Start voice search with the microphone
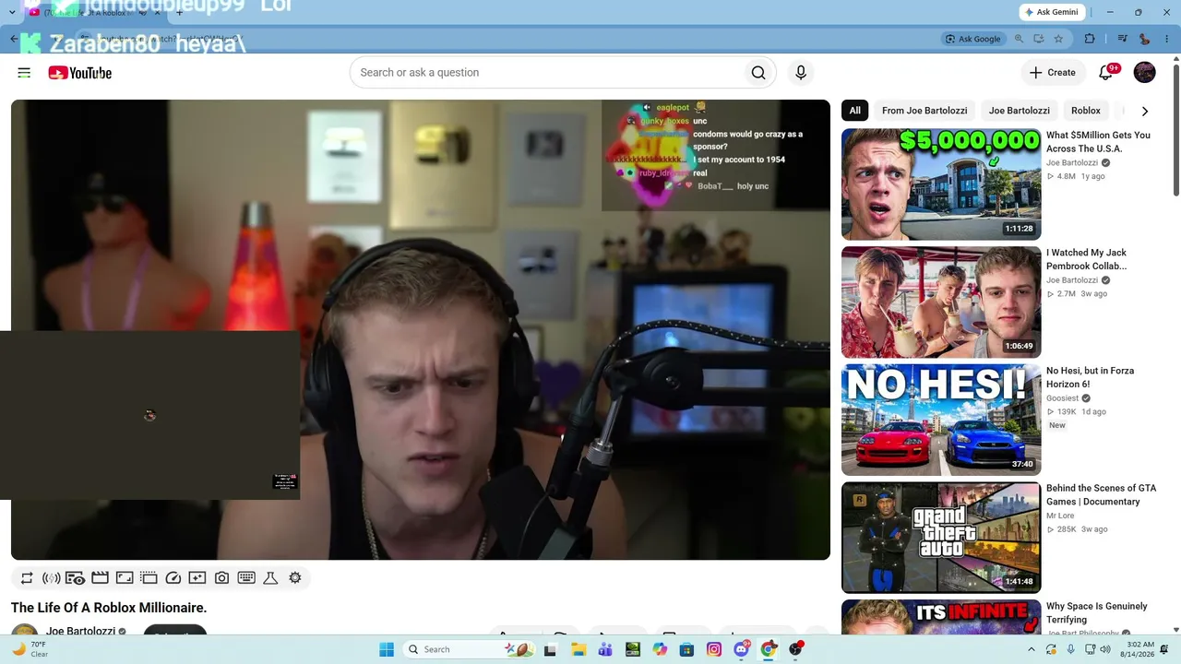Screen dimensions: 1181x664 point(801,73)
